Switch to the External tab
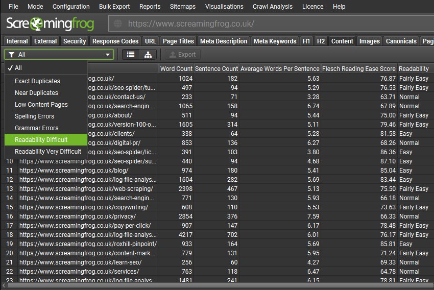The image size is (434, 290). 45,41
